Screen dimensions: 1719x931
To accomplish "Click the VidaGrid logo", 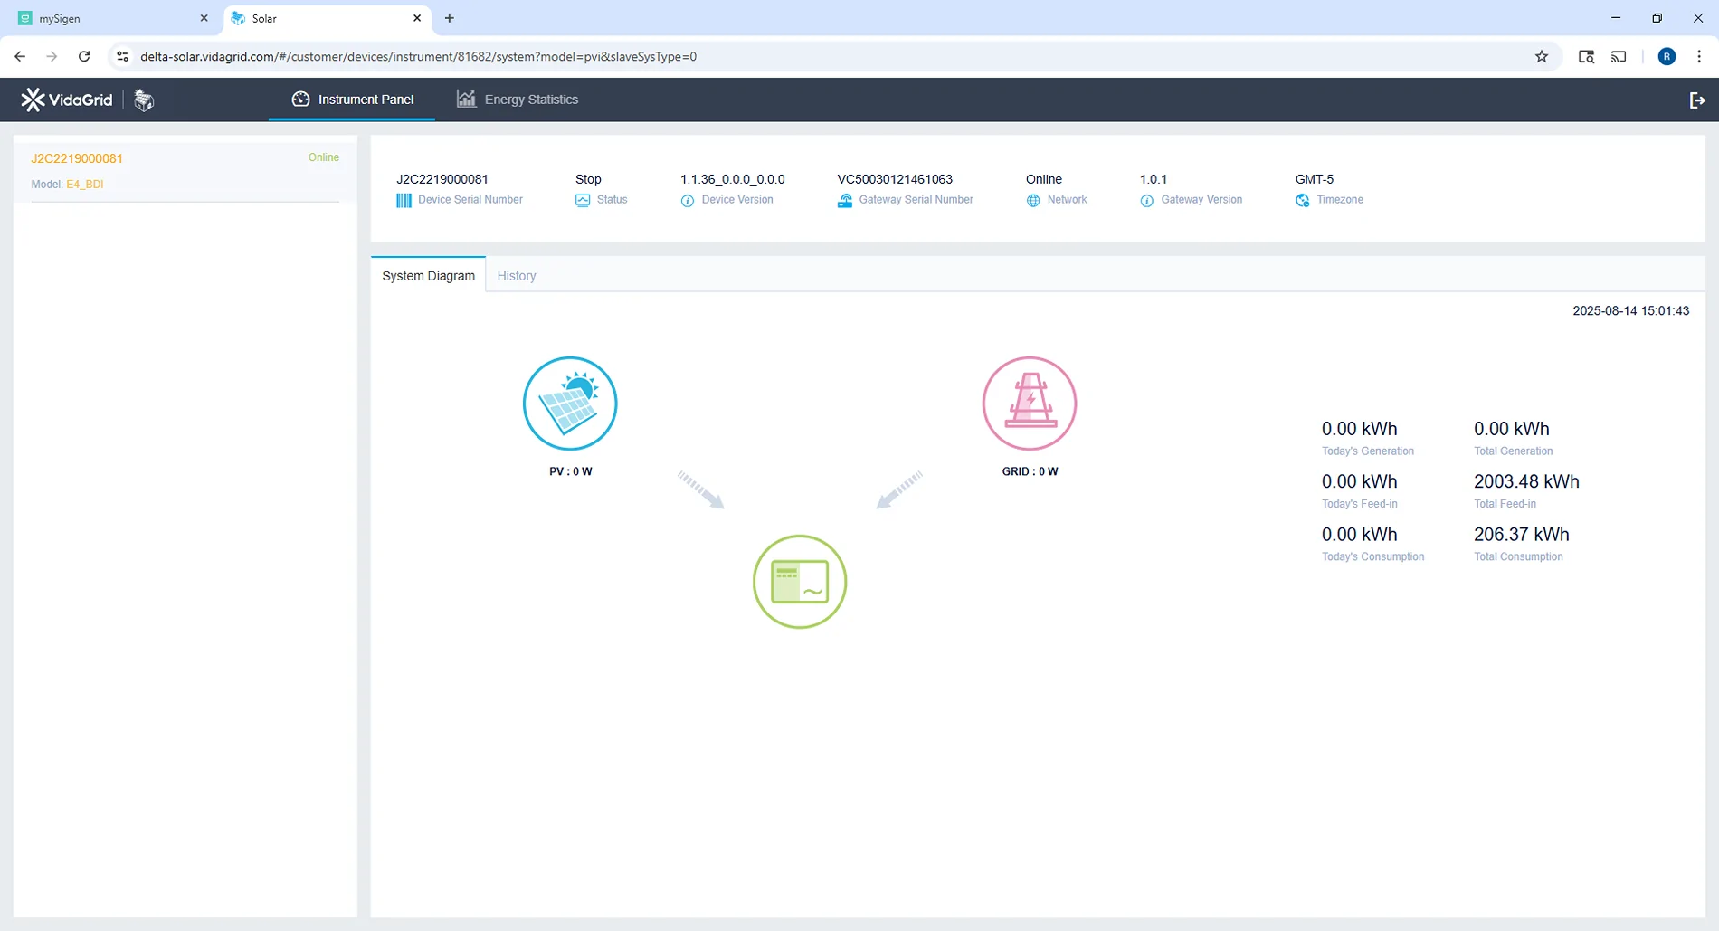I will pyautogui.click(x=67, y=100).
